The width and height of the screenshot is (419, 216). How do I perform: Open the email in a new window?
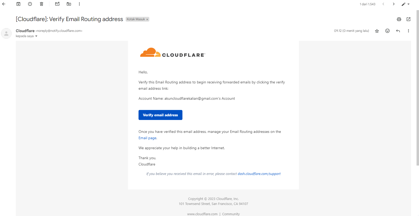(x=408, y=19)
